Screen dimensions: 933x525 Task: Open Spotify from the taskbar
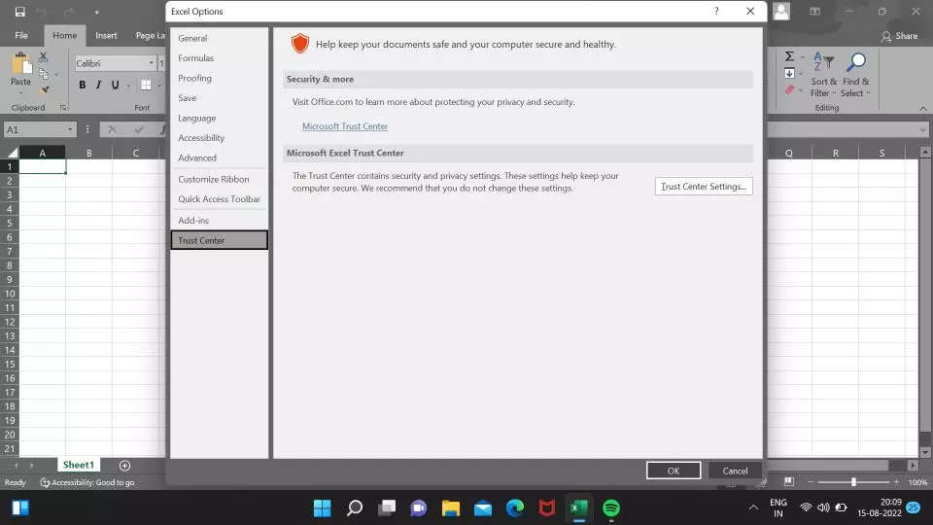pos(611,507)
